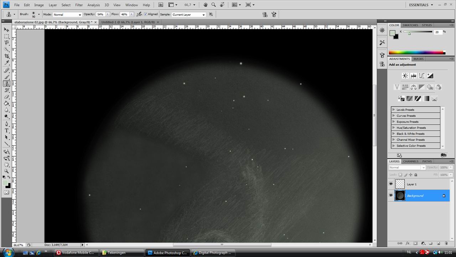Toggle lock transparent pixels
The image size is (456, 257).
tap(400, 175)
